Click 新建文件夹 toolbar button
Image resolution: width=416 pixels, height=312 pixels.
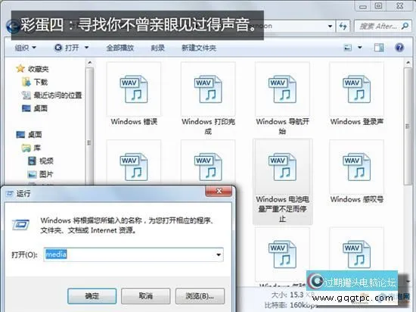199,48
